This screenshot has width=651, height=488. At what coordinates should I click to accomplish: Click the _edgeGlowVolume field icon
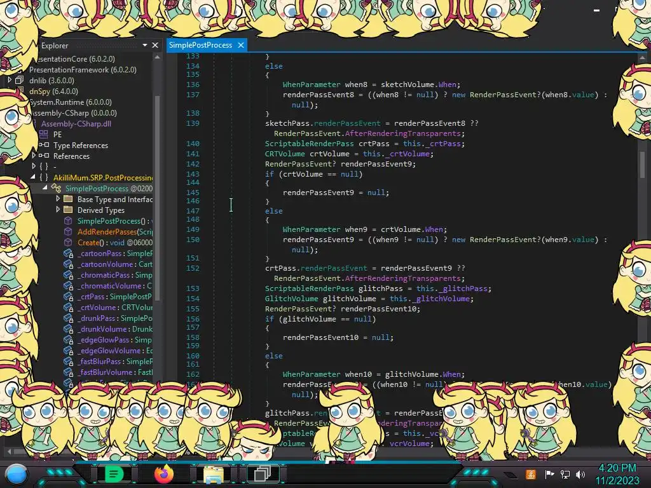68,350
